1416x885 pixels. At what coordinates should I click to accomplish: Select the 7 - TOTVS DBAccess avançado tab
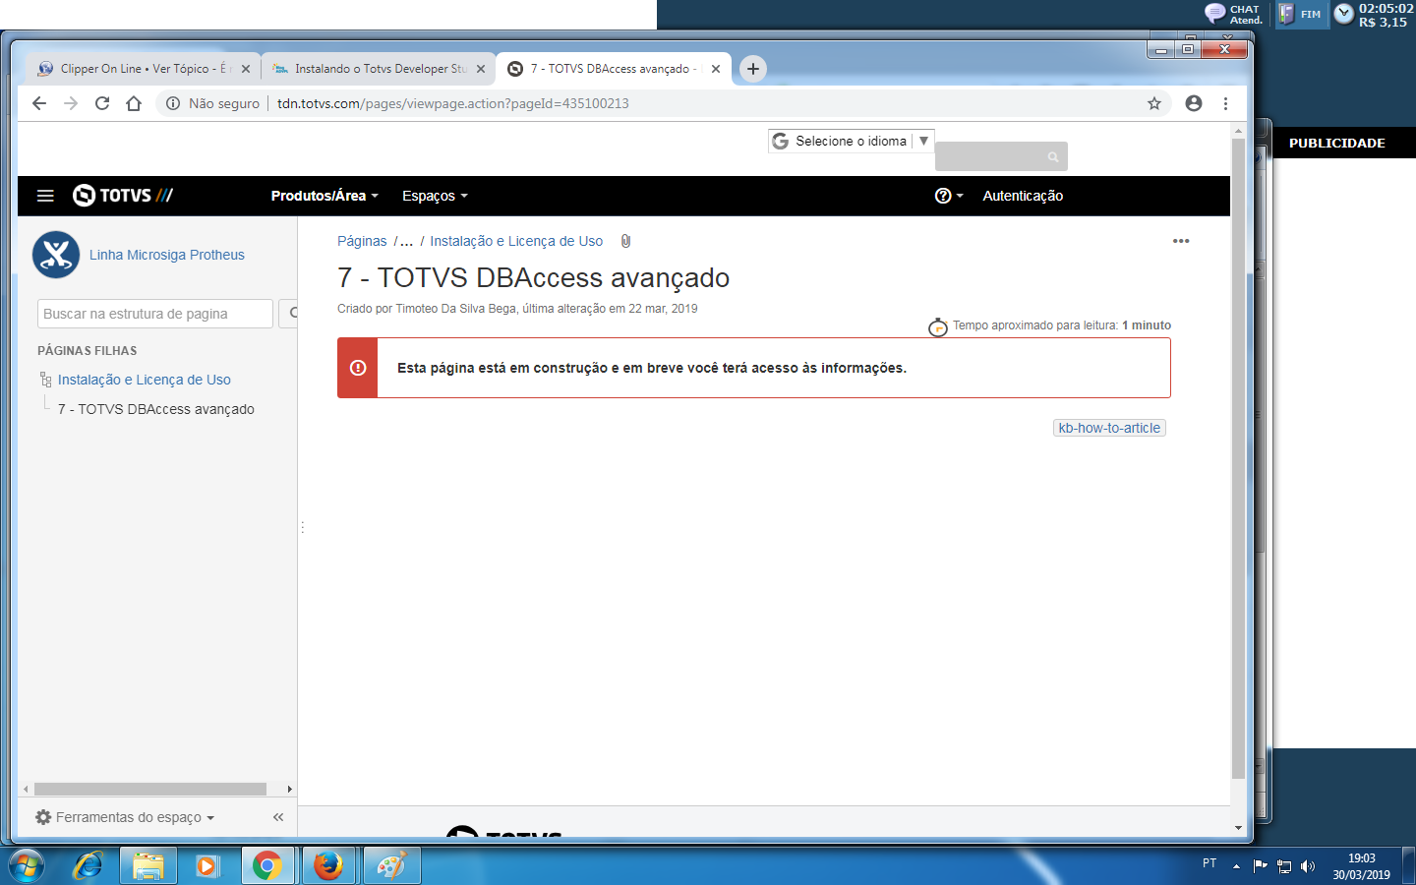coord(614,69)
